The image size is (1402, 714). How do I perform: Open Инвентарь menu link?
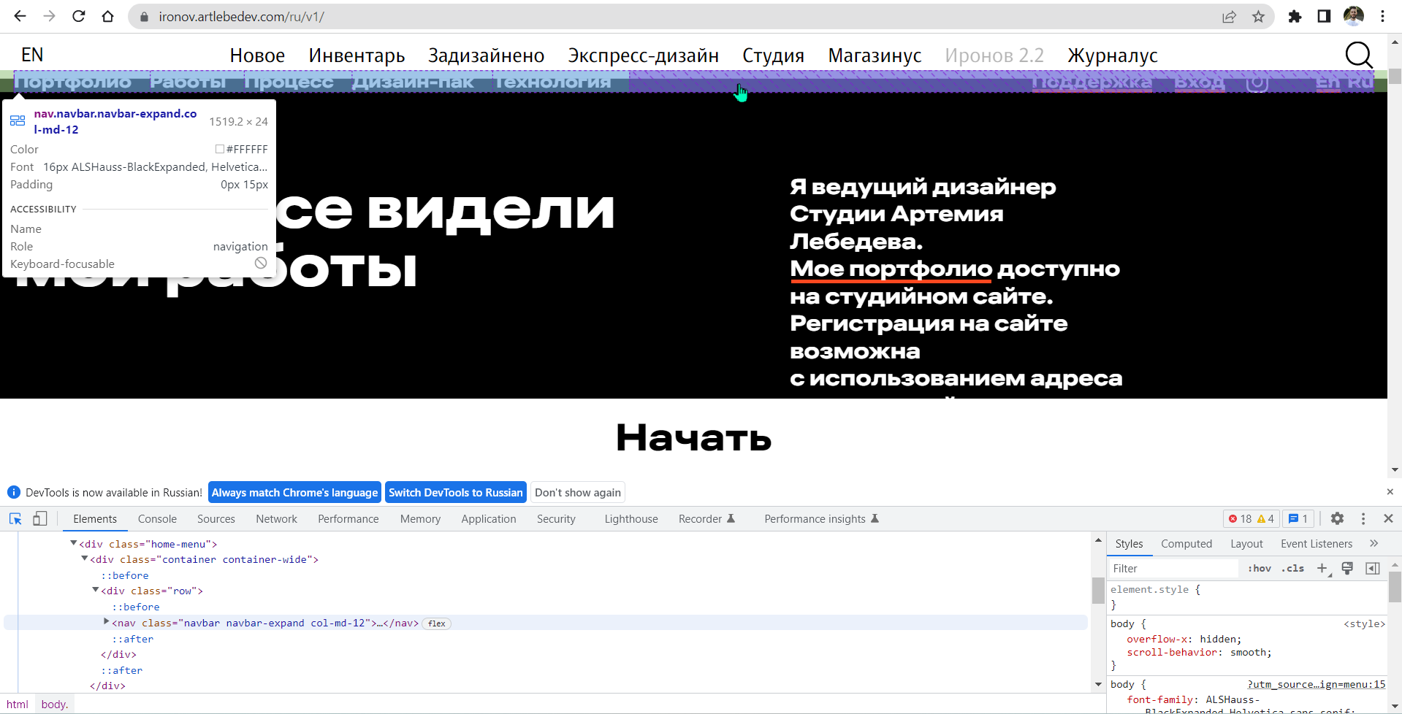[x=357, y=55]
